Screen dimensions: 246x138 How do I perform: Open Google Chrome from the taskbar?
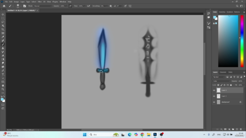(x=142, y=135)
